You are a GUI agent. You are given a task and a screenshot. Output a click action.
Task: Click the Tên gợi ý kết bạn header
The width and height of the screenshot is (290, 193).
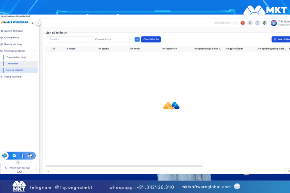(x=234, y=49)
